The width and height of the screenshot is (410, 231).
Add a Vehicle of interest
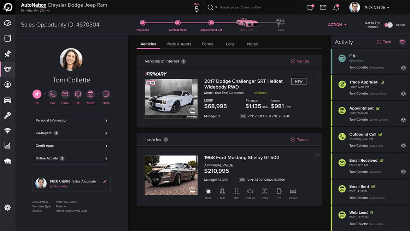coord(300,61)
